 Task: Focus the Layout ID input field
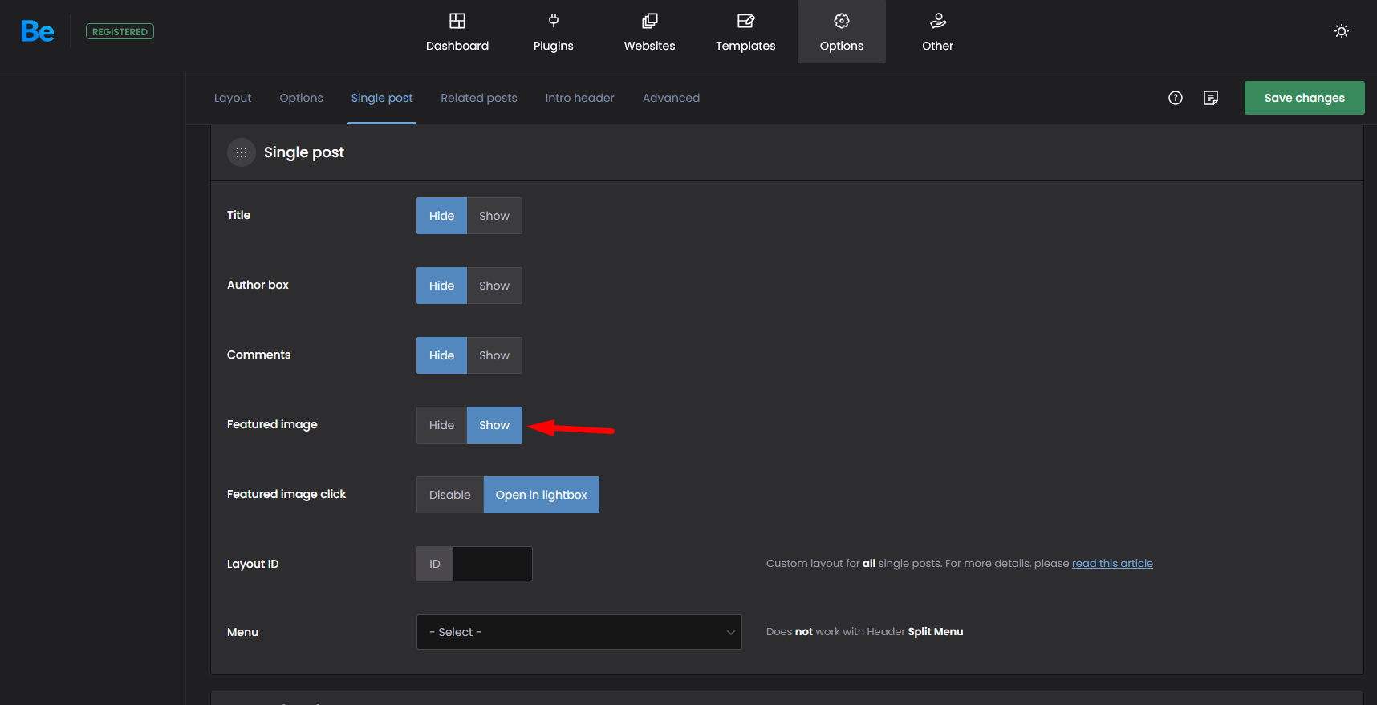493,564
